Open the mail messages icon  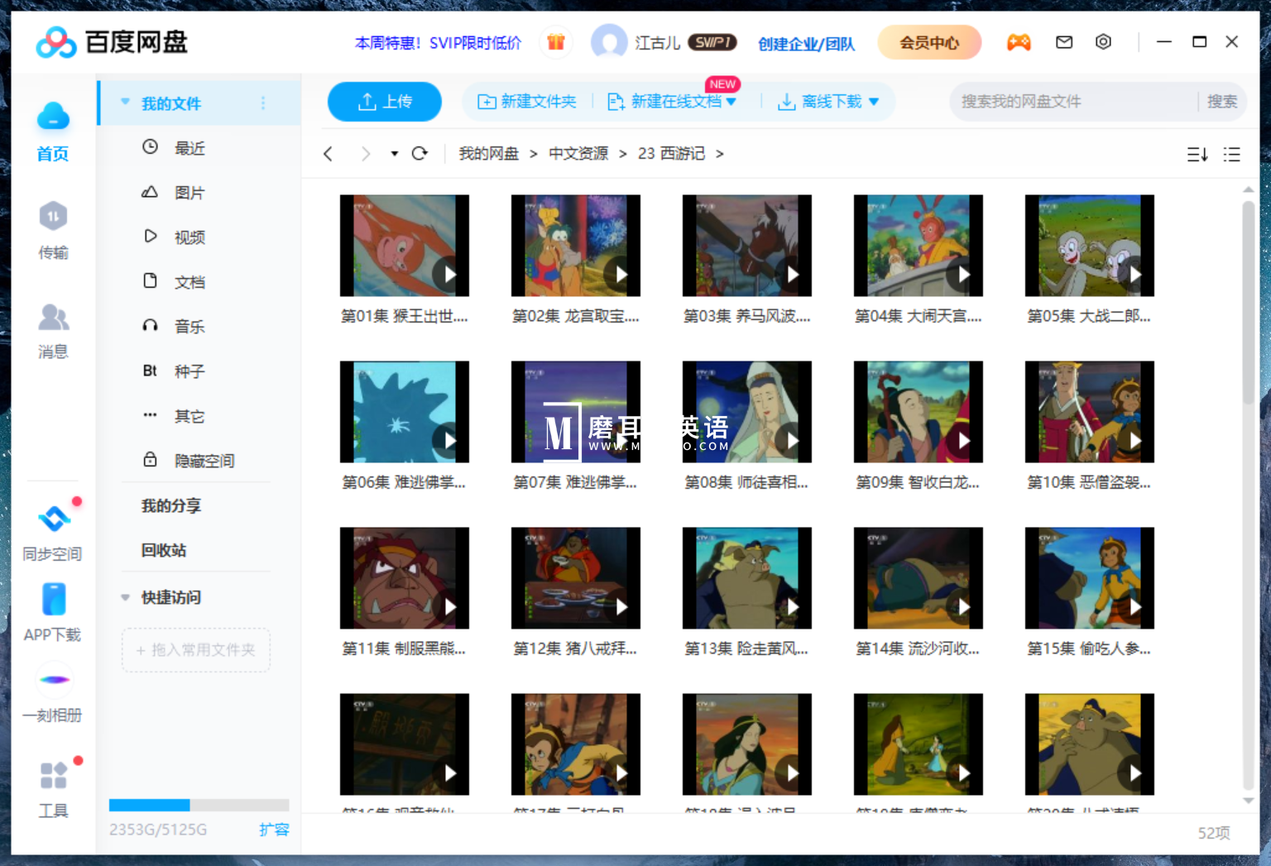[1064, 42]
